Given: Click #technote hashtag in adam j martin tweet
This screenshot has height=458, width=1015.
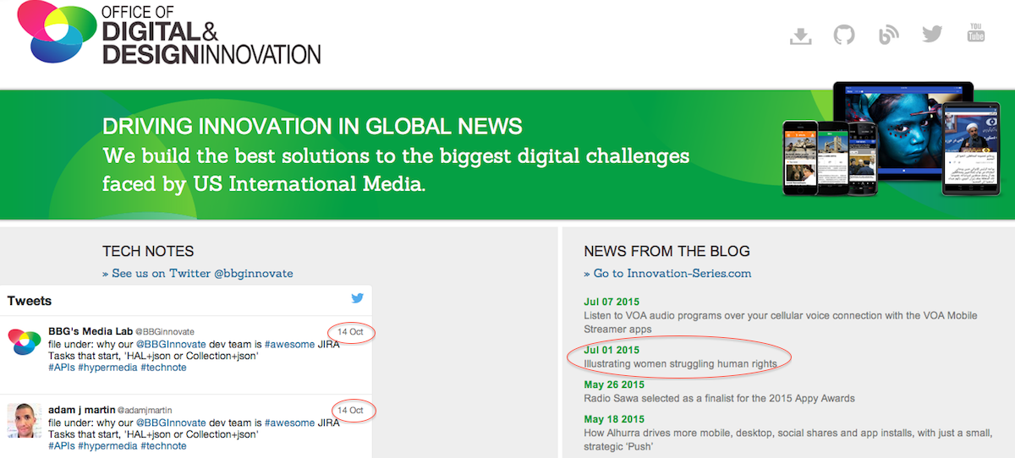Looking at the screenshot, I should coord(163,445).
